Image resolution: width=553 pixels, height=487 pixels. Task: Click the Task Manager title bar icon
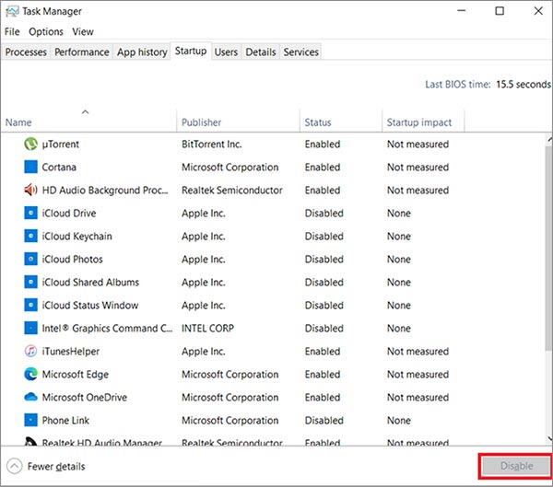[x=12, y=11]
